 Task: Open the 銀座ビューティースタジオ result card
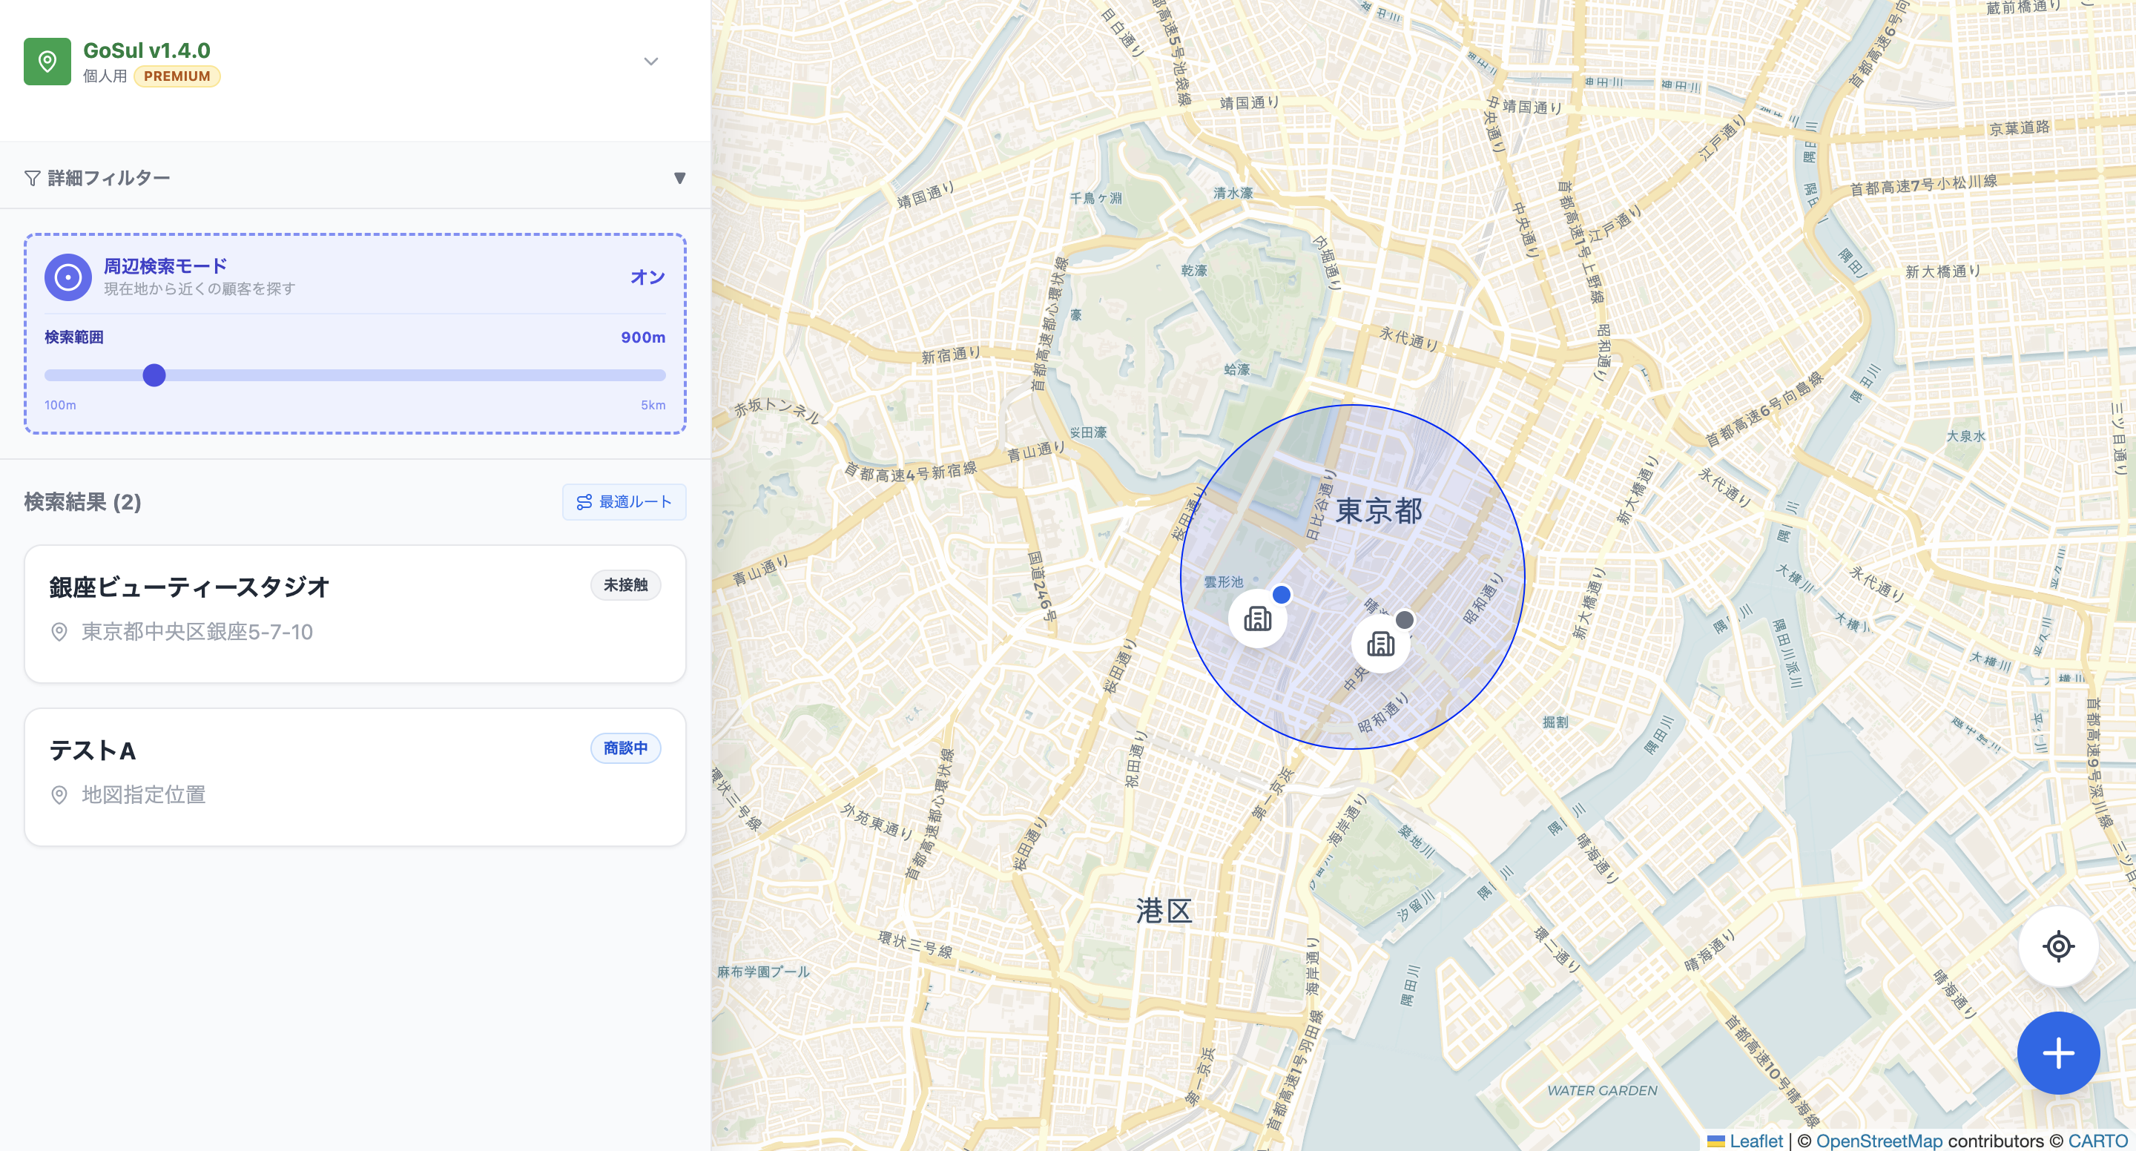pos(355,613)
